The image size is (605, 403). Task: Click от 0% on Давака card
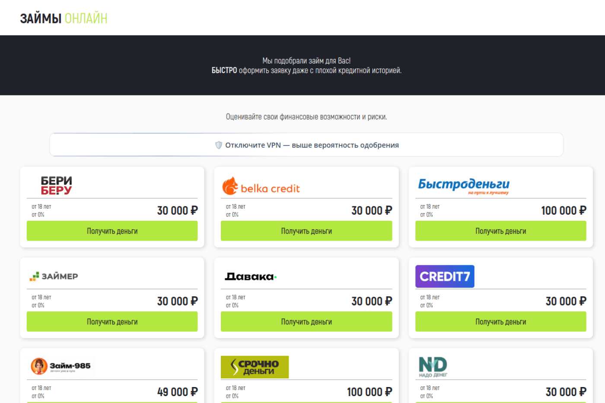[232, 305]
